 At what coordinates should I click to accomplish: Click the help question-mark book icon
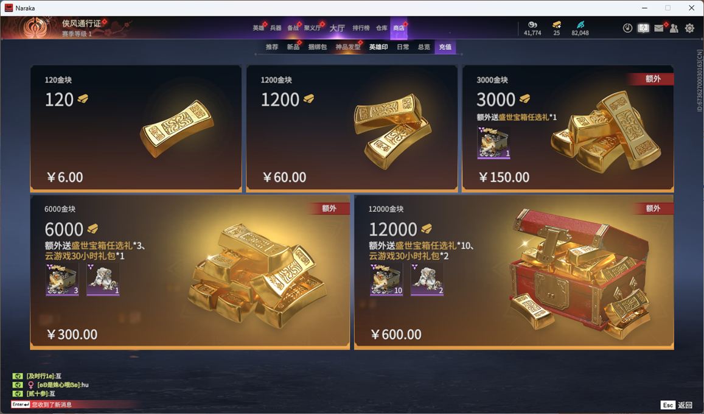(643, 28)
